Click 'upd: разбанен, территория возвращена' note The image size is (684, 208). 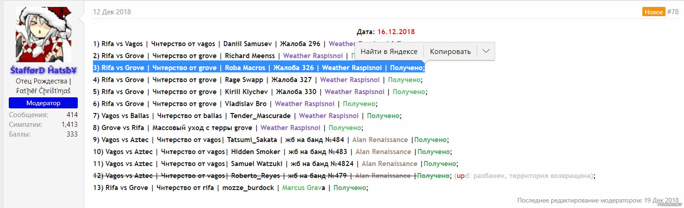(x=524, y=176)
